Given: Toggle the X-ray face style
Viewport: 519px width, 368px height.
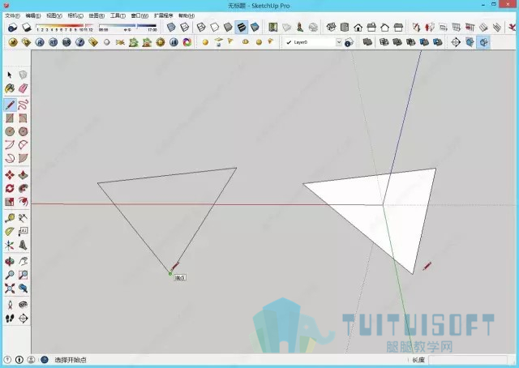Looking at the screenshot, I should [171, 27].
